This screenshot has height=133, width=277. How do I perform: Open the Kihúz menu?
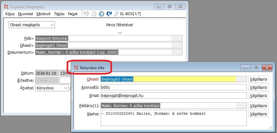tap(10, 14)
